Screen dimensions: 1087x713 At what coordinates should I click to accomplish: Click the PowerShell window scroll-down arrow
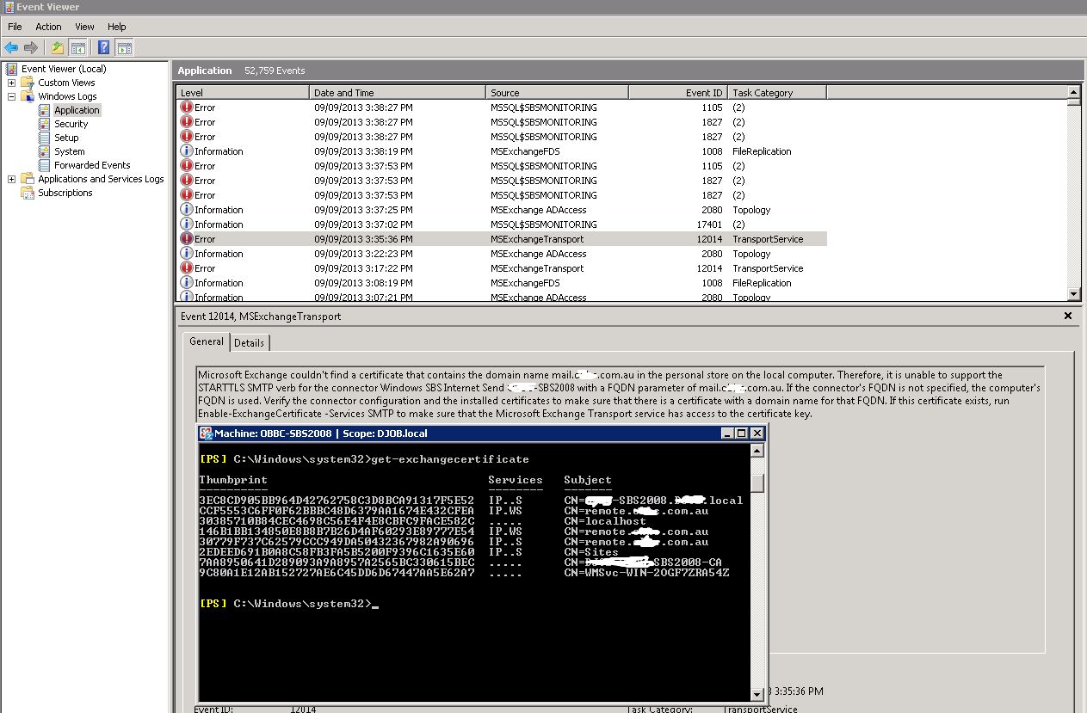[757, 694]
